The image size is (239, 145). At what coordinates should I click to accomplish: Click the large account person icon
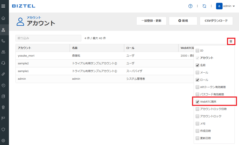pos(20,22)
